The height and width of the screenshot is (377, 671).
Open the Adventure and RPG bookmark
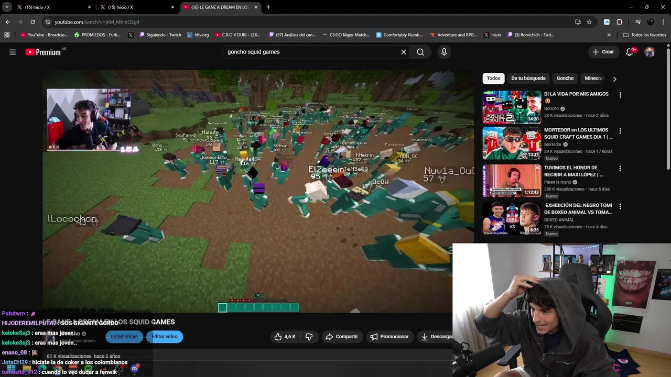(453, 35)
